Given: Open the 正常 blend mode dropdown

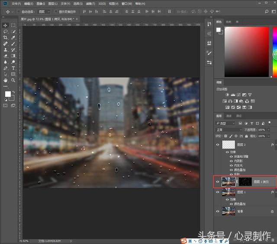Looking at the screenshot, I should click(x=229, y=130).
